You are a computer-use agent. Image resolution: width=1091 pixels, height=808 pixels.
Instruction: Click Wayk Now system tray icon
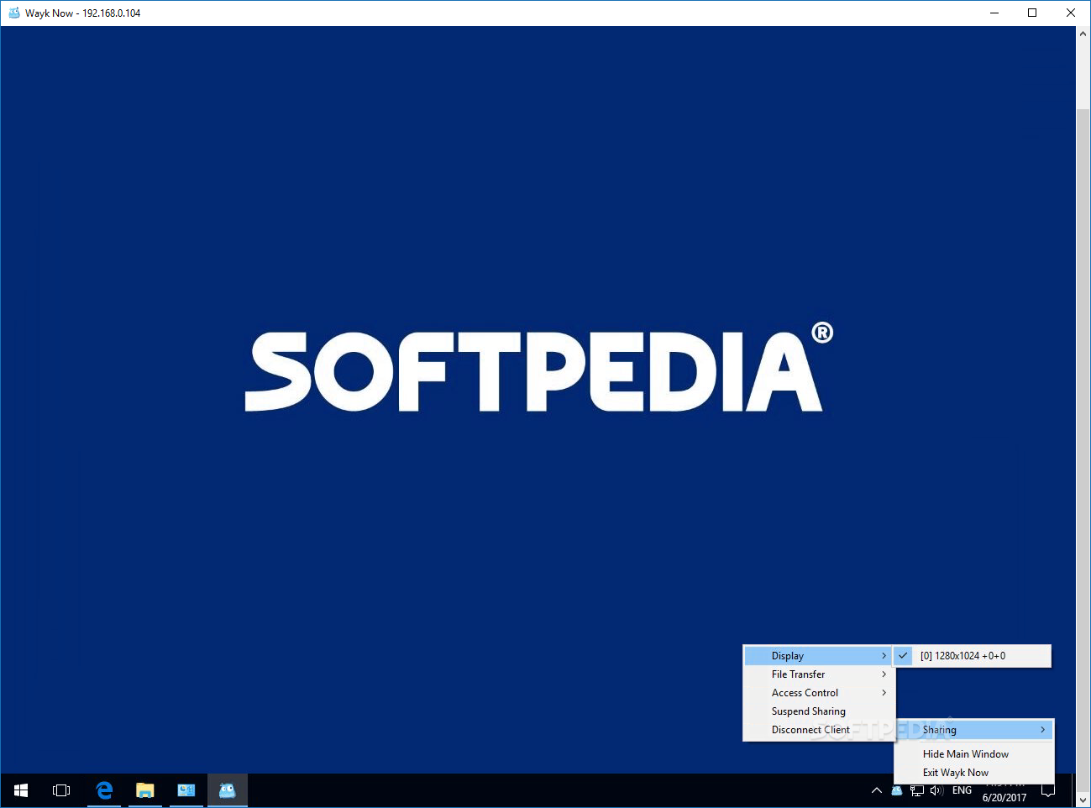point(897,790)
